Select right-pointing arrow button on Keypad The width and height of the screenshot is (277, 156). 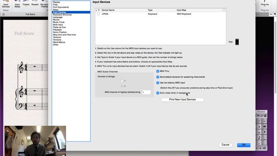(264, 132)
